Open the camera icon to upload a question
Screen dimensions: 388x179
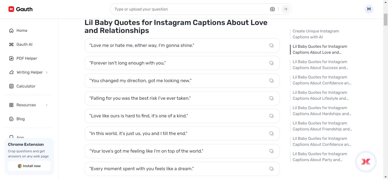click(x=272, y=9)
